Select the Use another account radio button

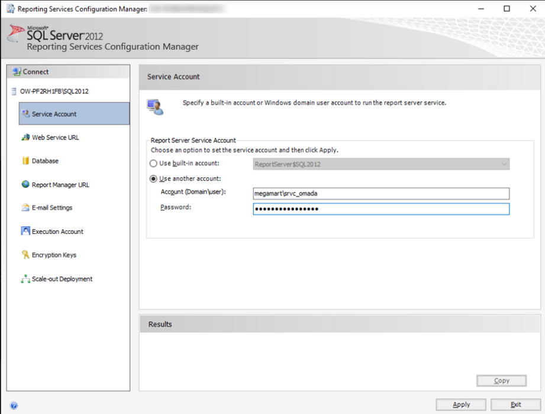(x=153, y=179)
